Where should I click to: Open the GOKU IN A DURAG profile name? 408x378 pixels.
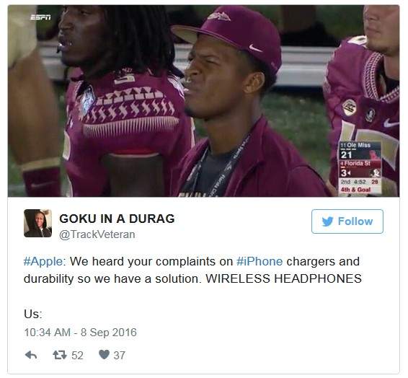(117, 219)
